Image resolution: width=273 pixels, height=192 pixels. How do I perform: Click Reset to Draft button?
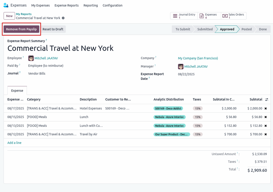(x=53, y=29)
